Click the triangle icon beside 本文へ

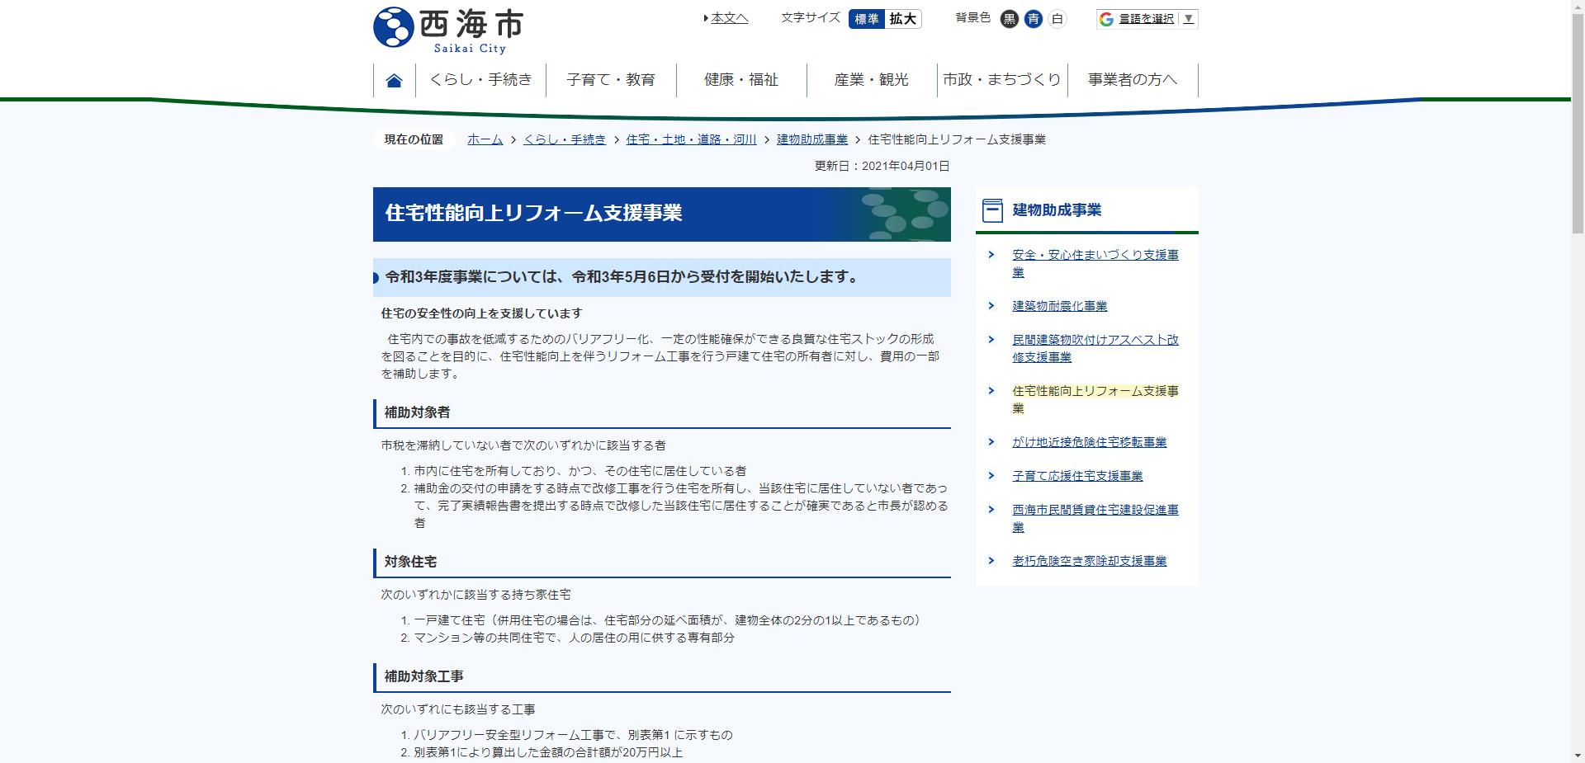point(706,17)
